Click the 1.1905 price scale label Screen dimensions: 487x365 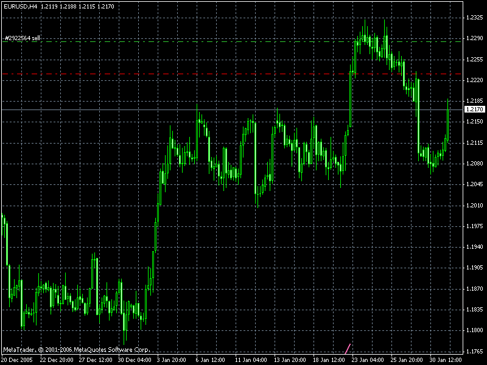(475, 268)
